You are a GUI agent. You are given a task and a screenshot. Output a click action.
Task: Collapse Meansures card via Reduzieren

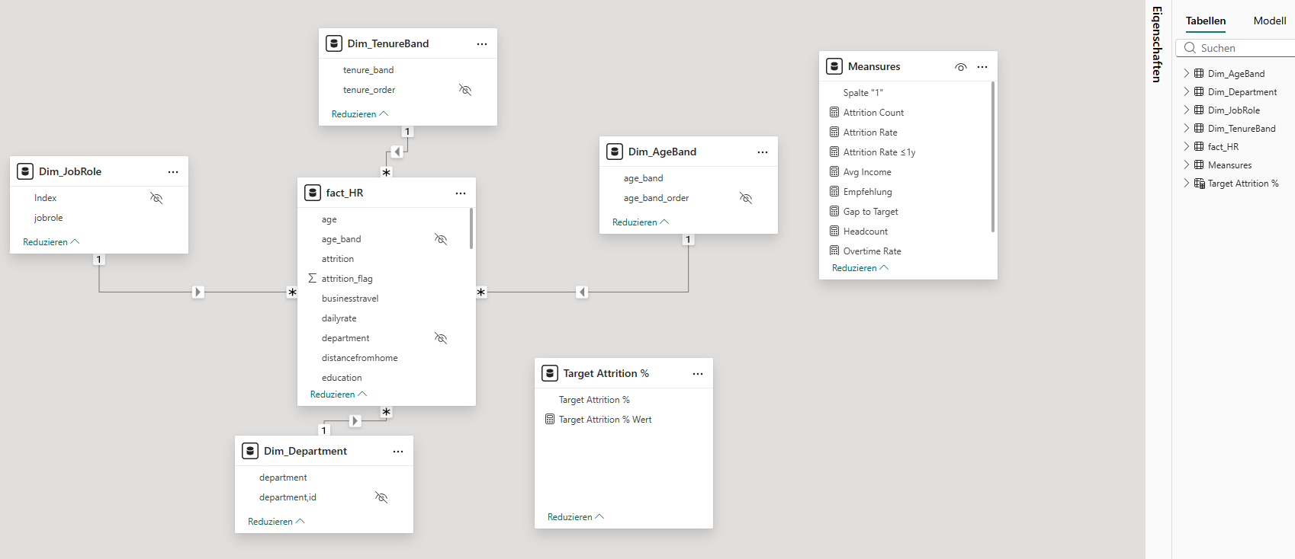pos(860,268)
